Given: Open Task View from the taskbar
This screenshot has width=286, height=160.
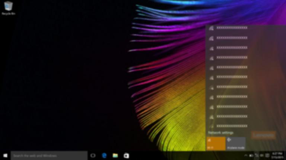Looking at the screenshot, I should pyautogui.click(x=93, y=156).
